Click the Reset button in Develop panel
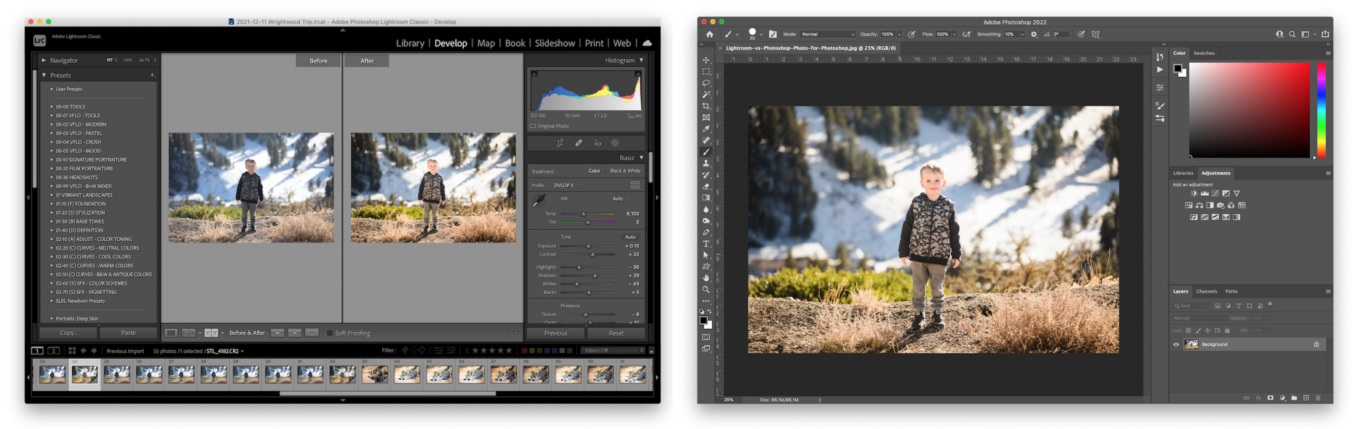Image resolution: width=1356 pixels, height=429 pixels. pyautogui.click(x=616, y=333)
